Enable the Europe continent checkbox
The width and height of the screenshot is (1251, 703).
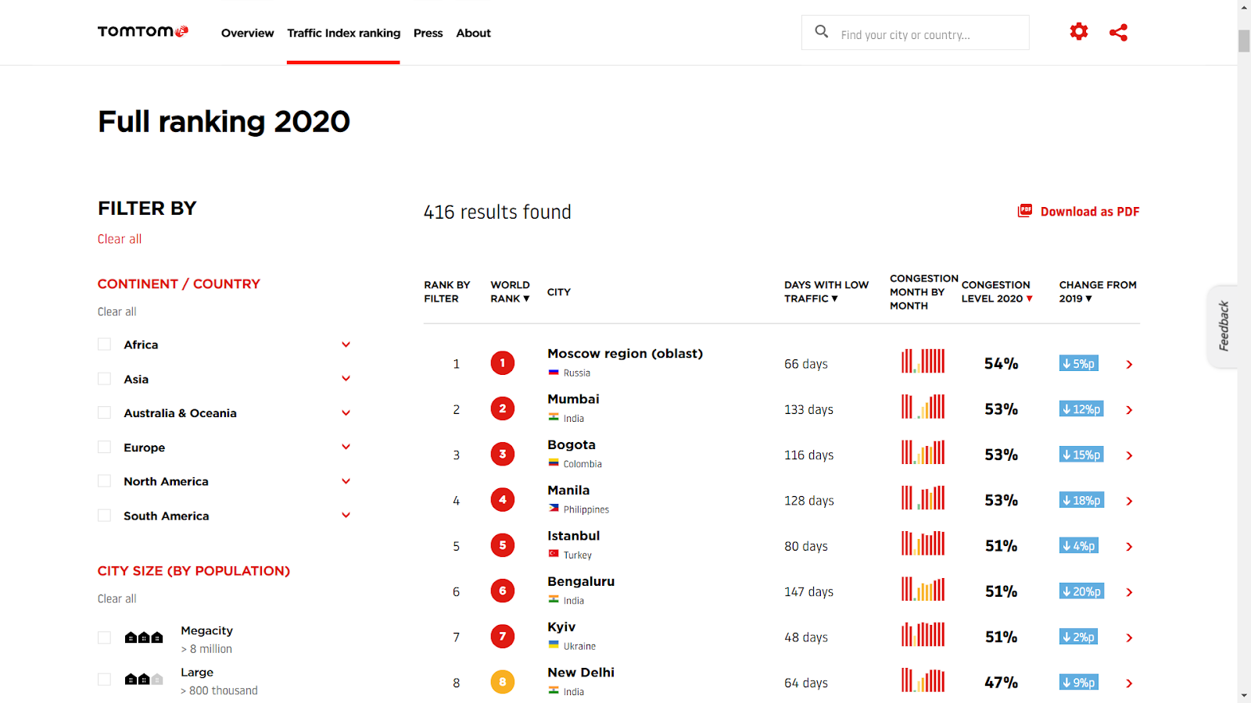(104, 448)
